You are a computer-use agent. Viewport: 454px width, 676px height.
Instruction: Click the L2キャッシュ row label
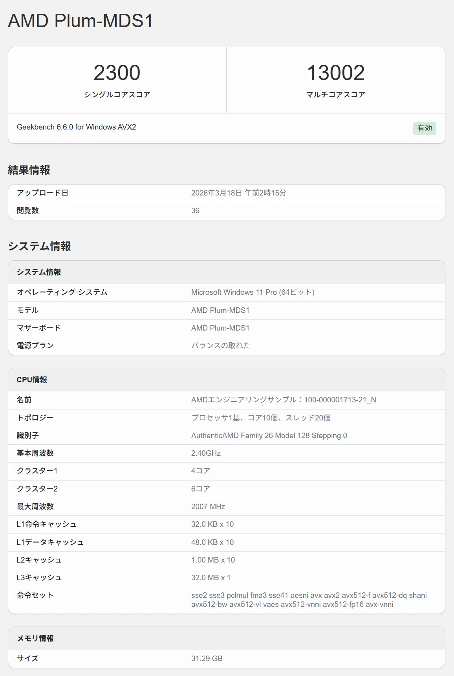coord(39,560)
